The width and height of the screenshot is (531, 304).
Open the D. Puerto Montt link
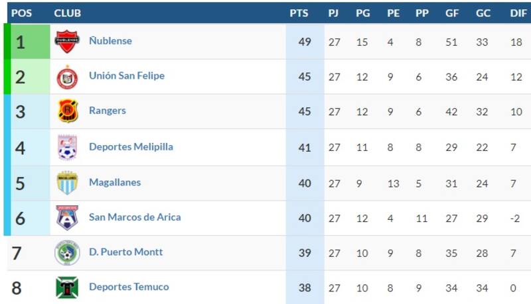(x=126, y=252)
